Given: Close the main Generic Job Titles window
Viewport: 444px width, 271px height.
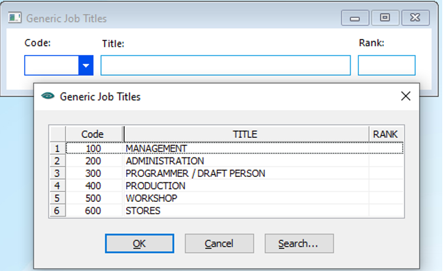Looking at the screenshot, I should (x=415, y=18).
